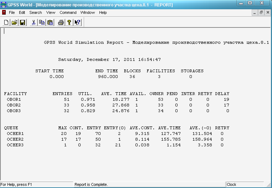Image resolution: width=272 pixels, height=188 pixels.
Task: Click the AVE.(-0) value 131.504
Action: 202,134
